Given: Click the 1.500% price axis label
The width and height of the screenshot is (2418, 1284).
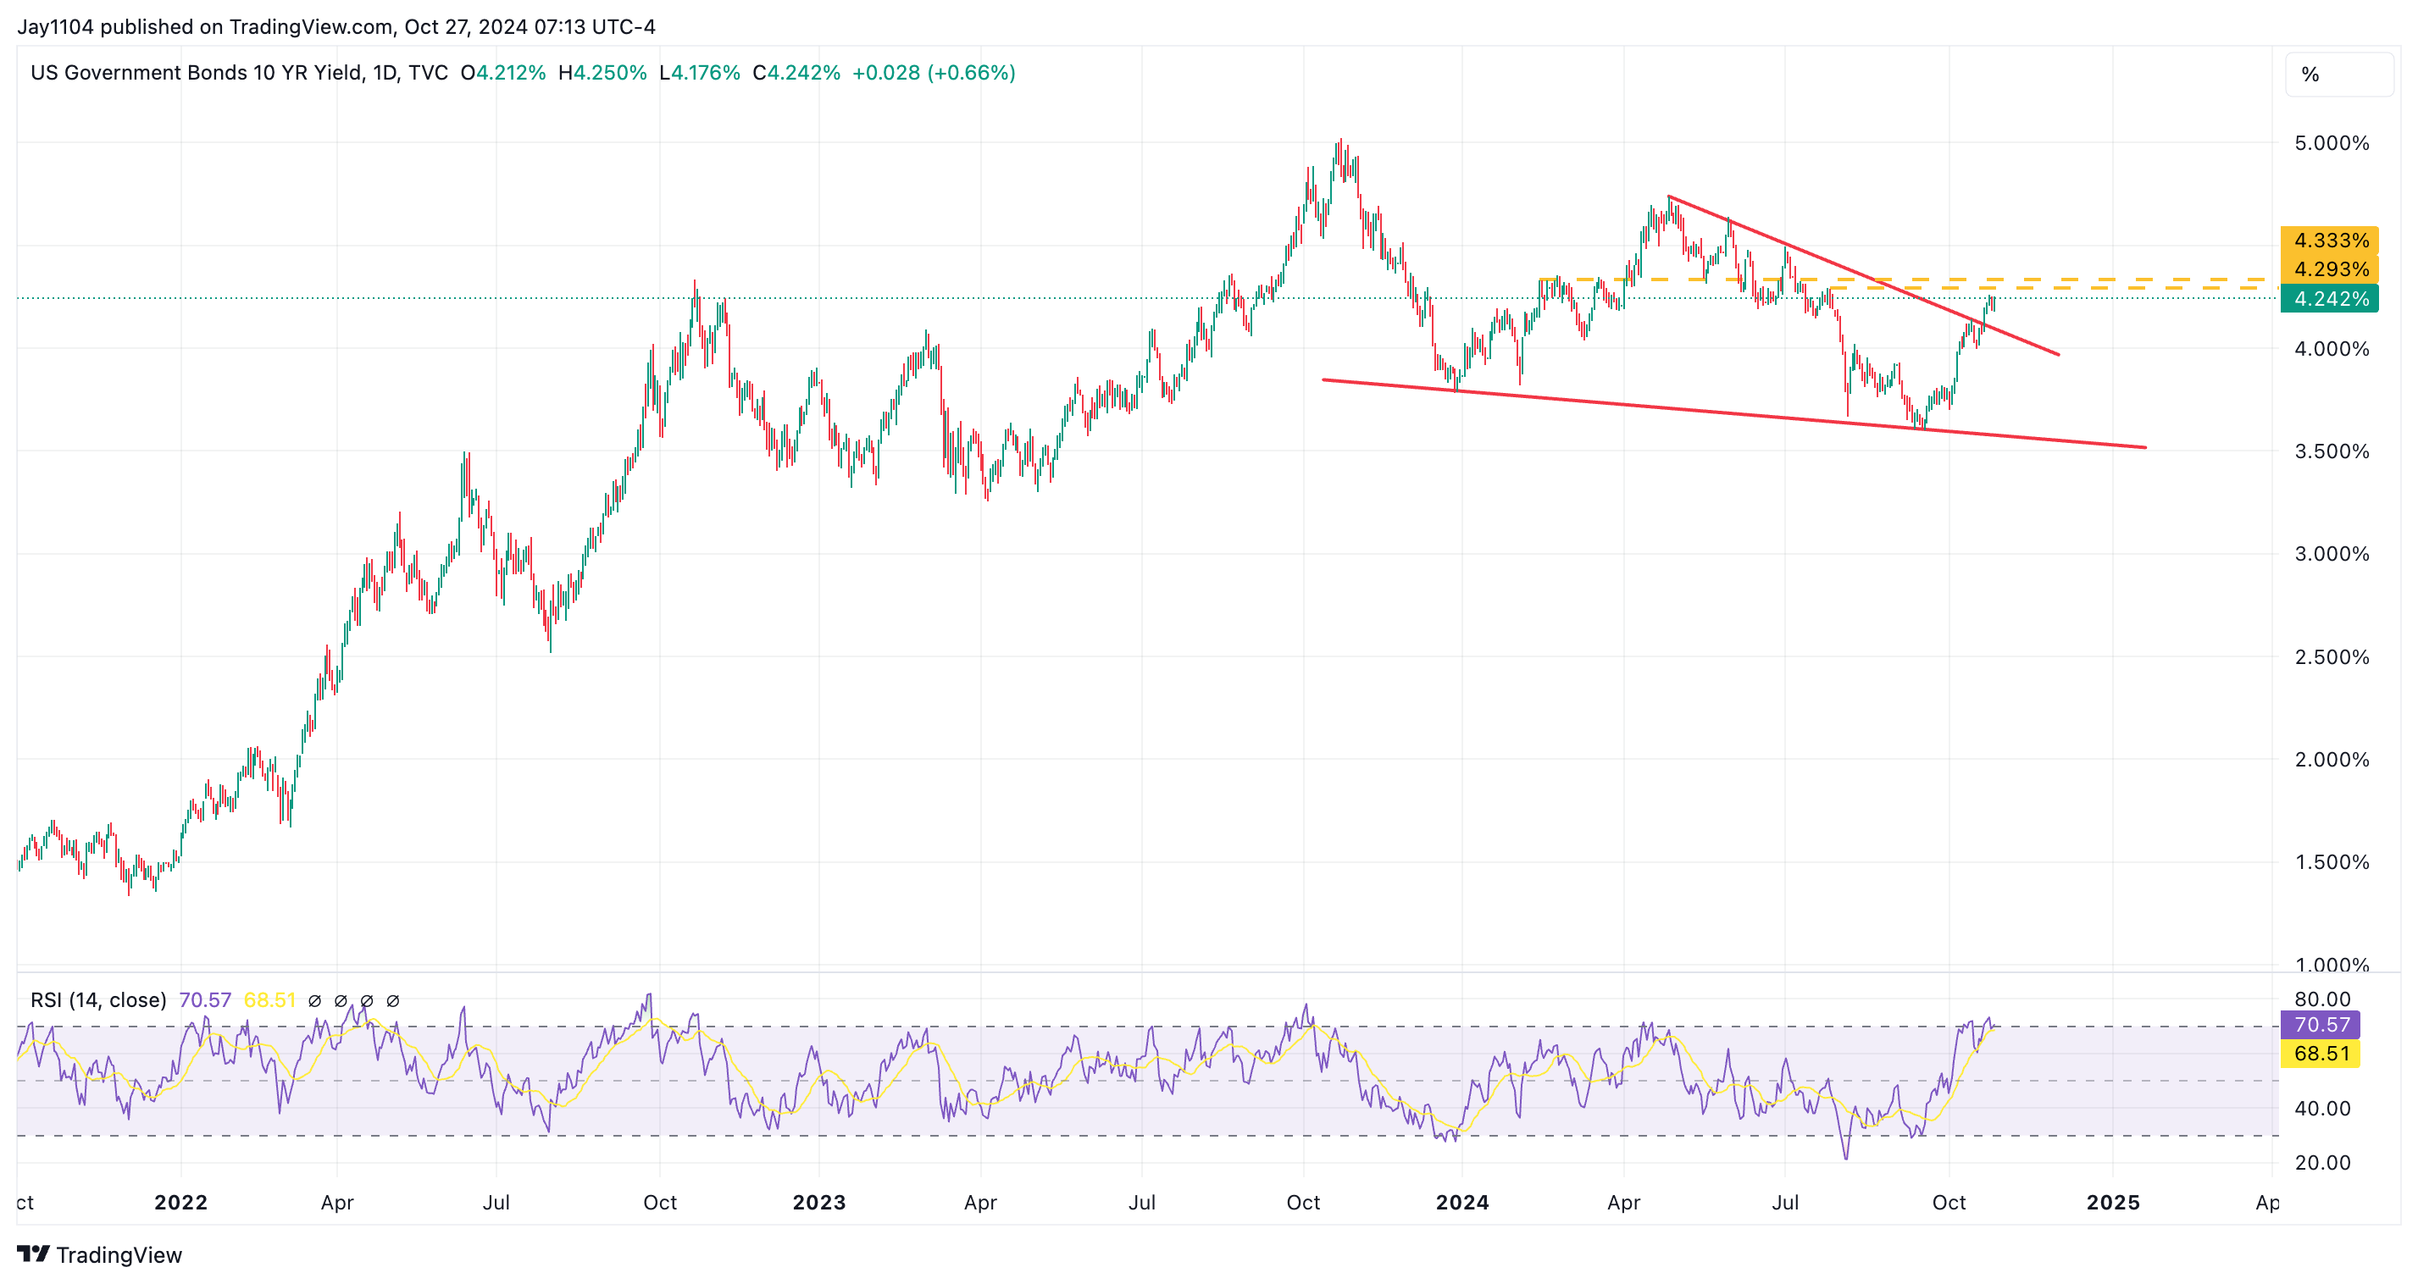Looking at the screenshot, I should point(2332,861).
